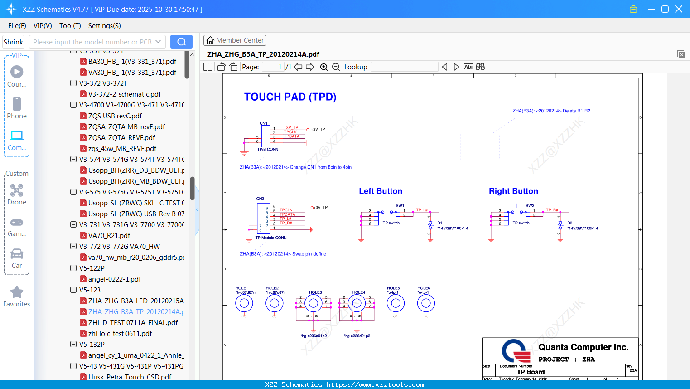Open VA70_R21.pdf

(109, 235)
